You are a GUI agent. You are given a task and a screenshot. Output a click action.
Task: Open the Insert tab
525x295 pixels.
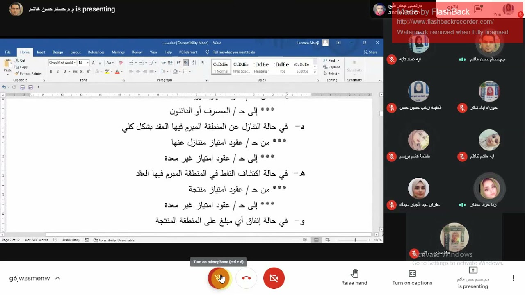41,52
